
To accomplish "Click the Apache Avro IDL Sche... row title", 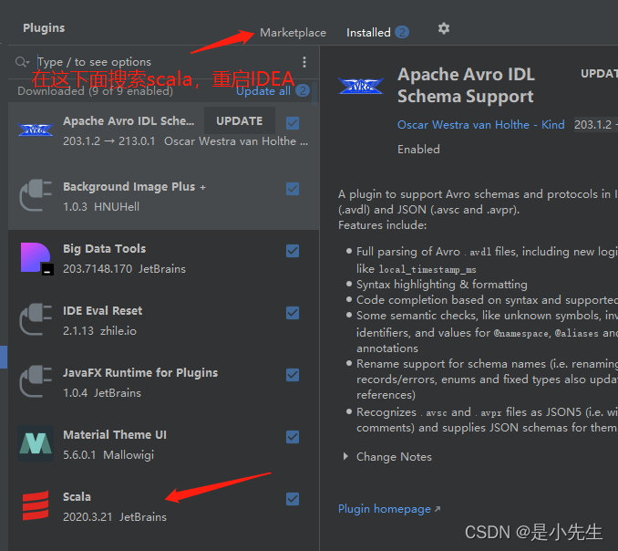I will coord(129,120).
